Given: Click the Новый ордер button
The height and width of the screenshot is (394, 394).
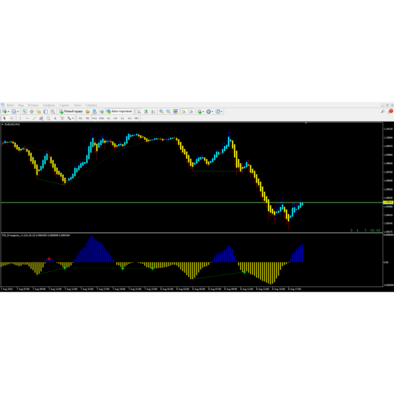Looking at the screenshot, I should click(71, 112).
